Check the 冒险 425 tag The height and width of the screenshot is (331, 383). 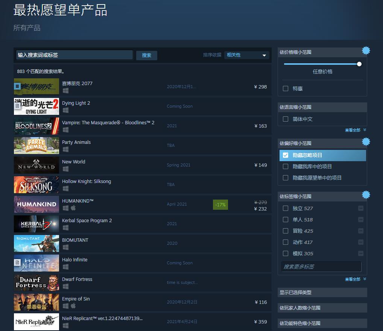pyautogui.click(x=285, y=231)
